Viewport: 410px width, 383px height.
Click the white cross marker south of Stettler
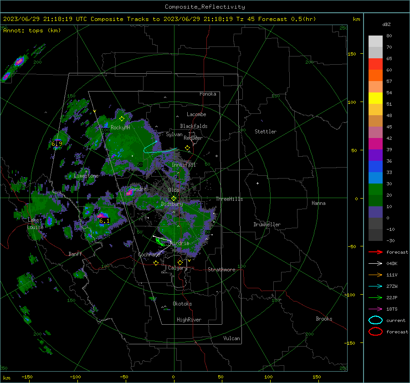point(257,183)
